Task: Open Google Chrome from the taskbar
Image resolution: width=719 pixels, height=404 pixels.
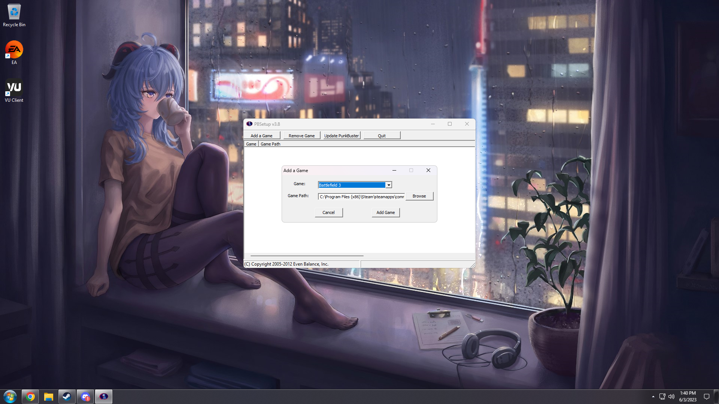Action: tap(30, 397)
